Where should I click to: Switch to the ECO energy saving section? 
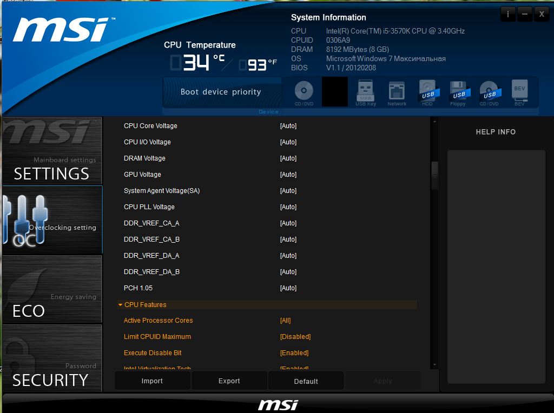[x=52, y=289]
